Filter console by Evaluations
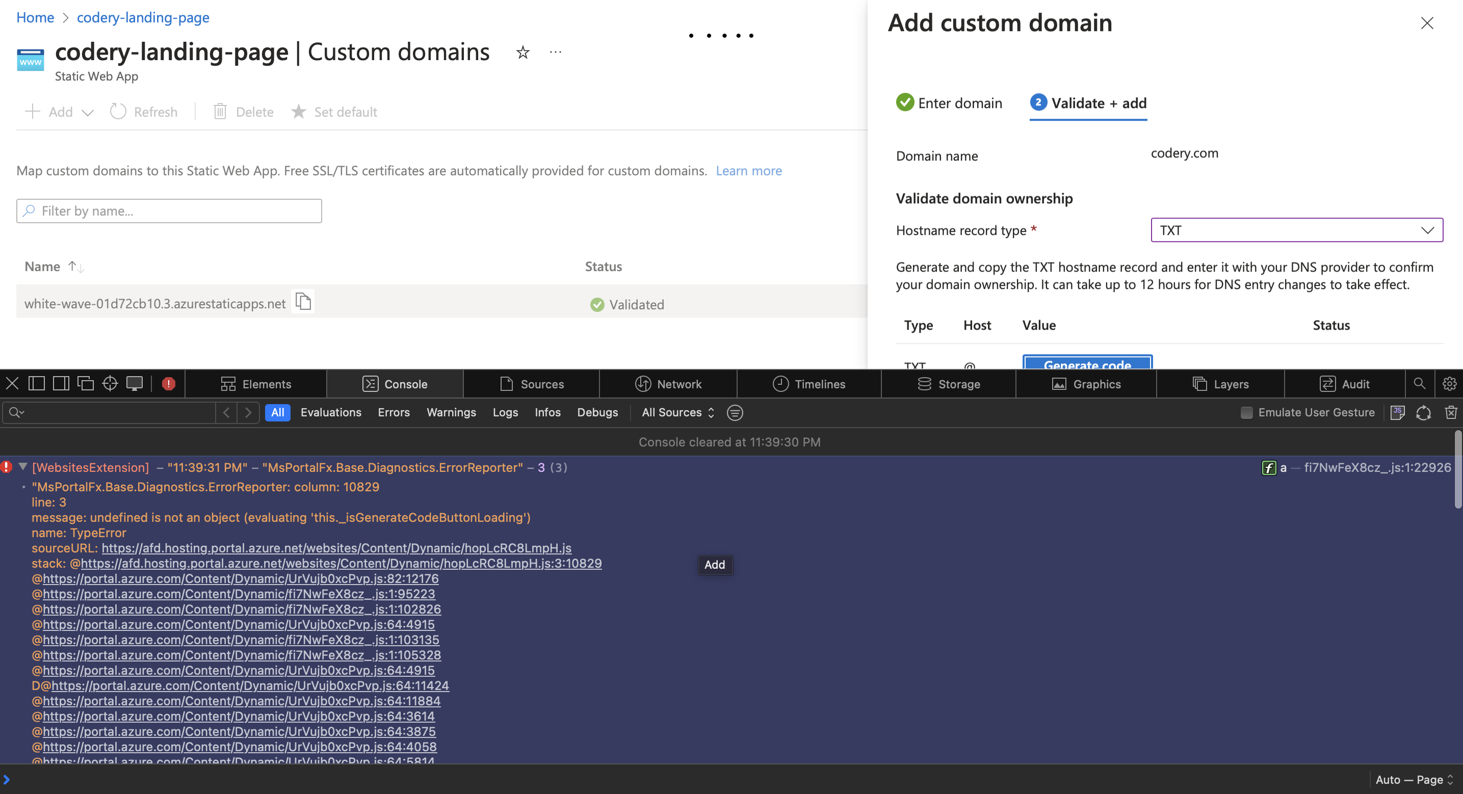Viewport: 1463px width, 794px height. pos(330,412)
